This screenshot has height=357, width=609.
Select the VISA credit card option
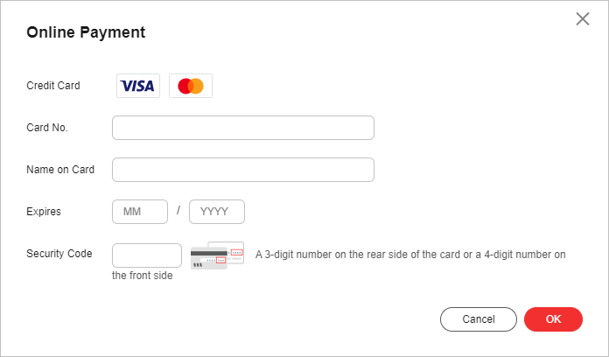138,86
